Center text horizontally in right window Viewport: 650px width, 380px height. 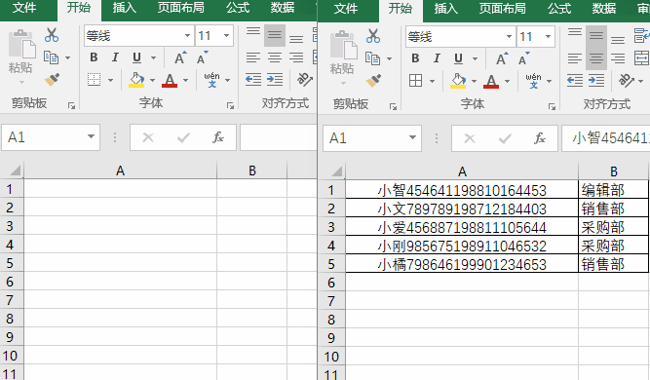(596, 58)
